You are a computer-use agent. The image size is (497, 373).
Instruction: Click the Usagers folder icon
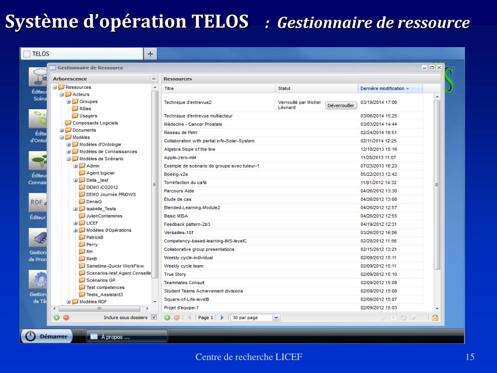coord(75,116)
